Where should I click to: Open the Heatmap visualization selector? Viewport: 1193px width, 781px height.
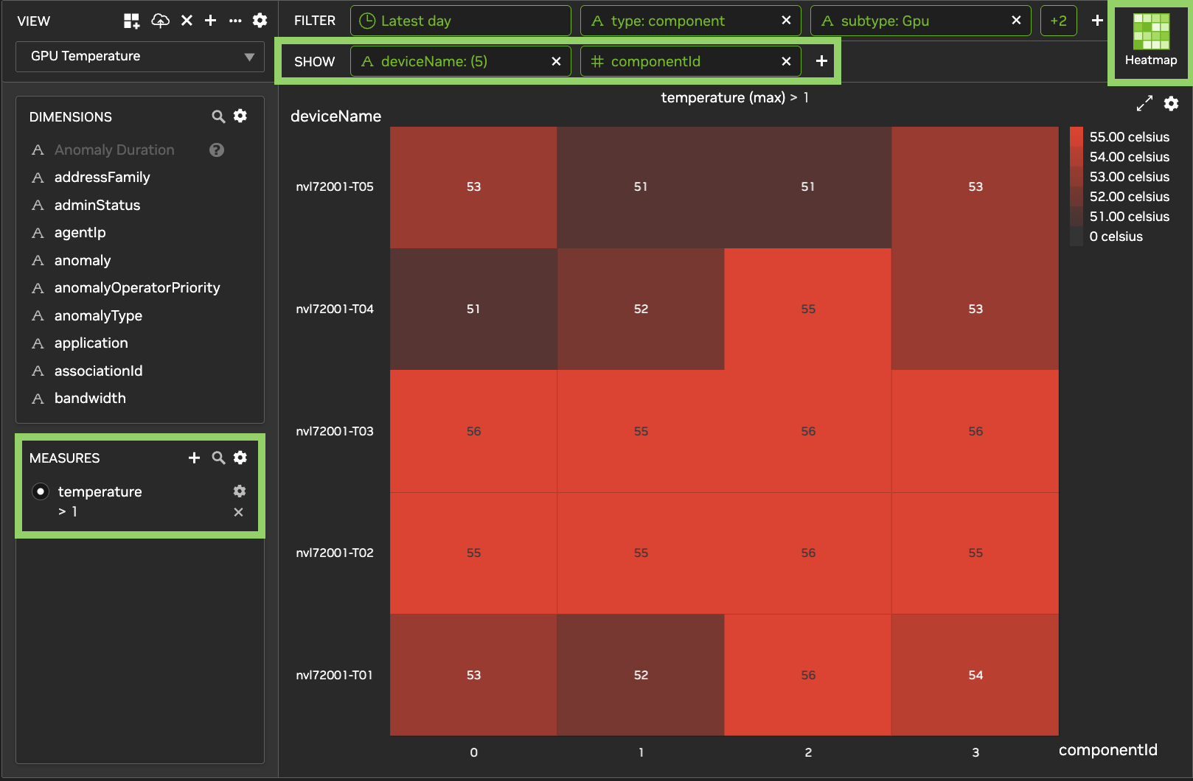coord(1151,41)
